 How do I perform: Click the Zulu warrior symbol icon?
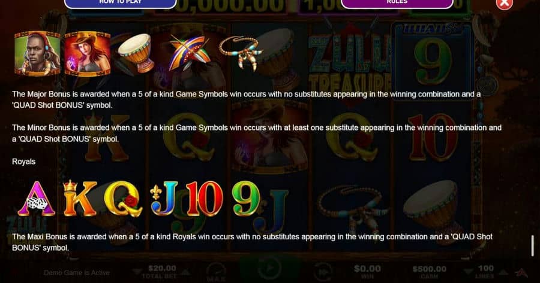(x=38, y=54)
